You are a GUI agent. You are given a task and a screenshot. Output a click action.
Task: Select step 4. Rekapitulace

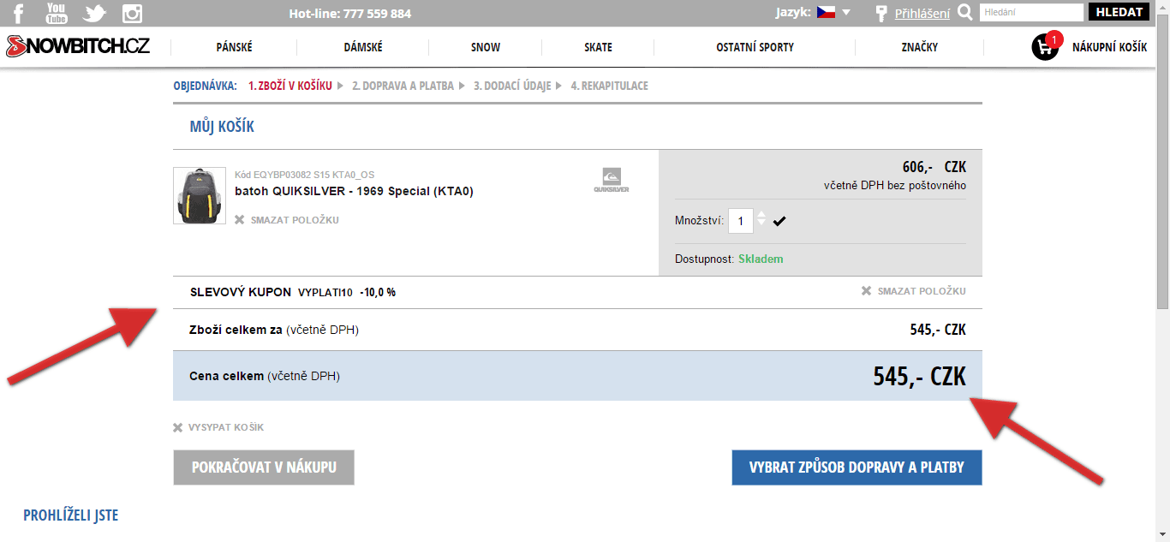[x=609, y=86]
